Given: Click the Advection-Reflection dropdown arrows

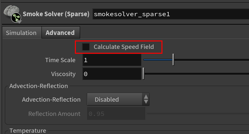Looking at the screenshot, I should pyautogui.click(x=146, y=99).
